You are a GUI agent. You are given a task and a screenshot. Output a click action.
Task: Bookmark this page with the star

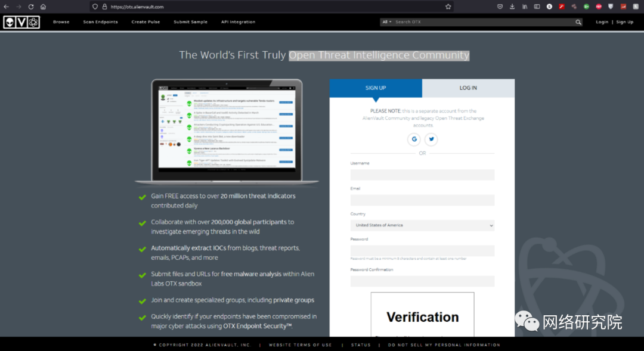[x=448, y=7]
